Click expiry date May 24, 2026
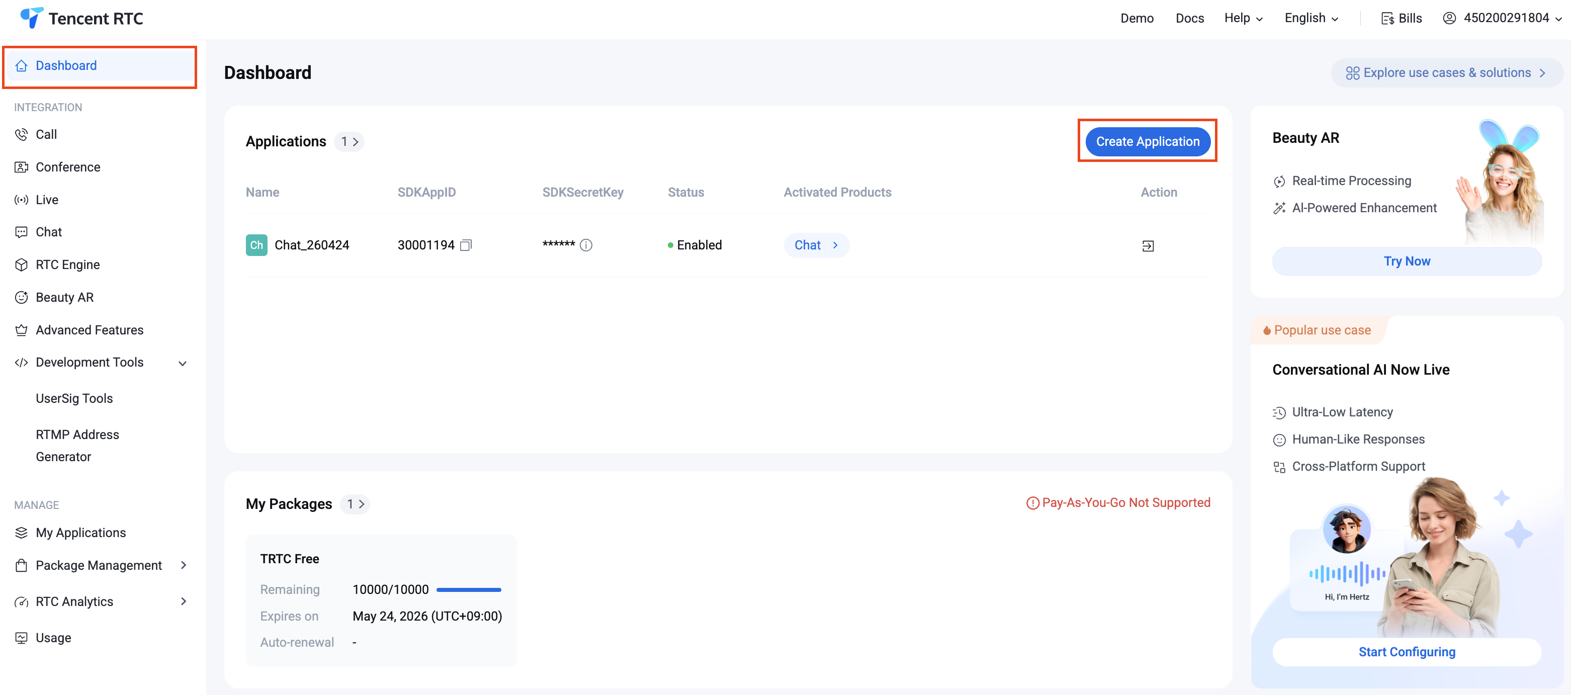Screen dimensions: 1571x695 (427, 617)
